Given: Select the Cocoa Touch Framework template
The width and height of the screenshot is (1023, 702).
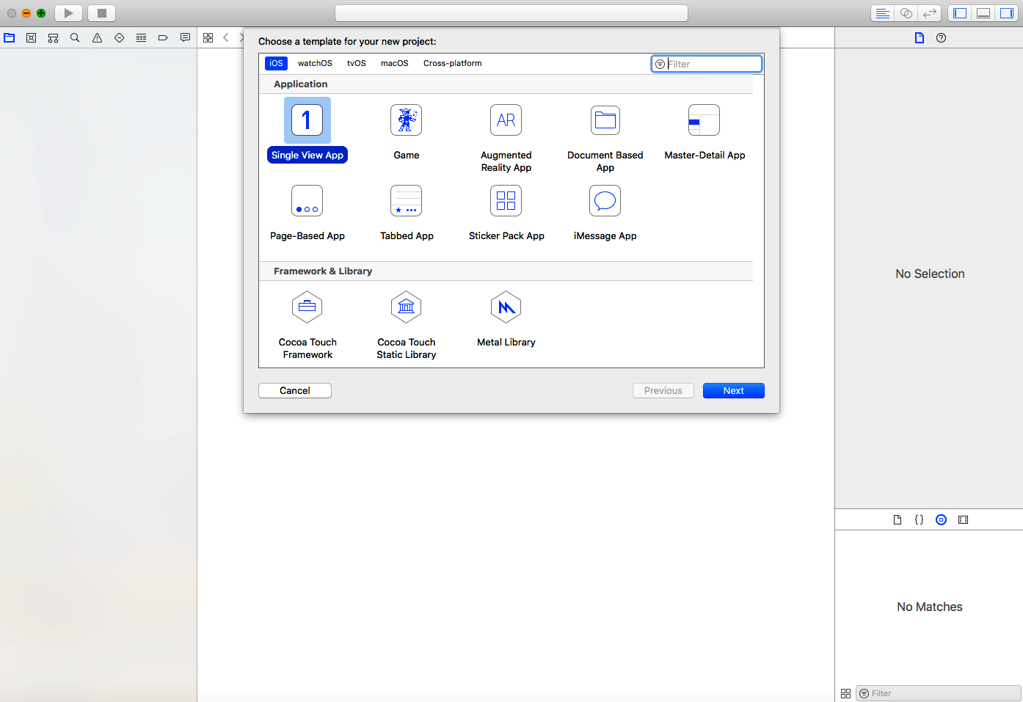Looking at the screenshot, I should click(x=307, y=325).
